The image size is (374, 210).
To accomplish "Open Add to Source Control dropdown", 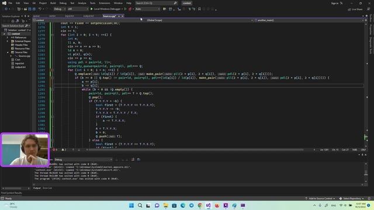I will (320, 198).
